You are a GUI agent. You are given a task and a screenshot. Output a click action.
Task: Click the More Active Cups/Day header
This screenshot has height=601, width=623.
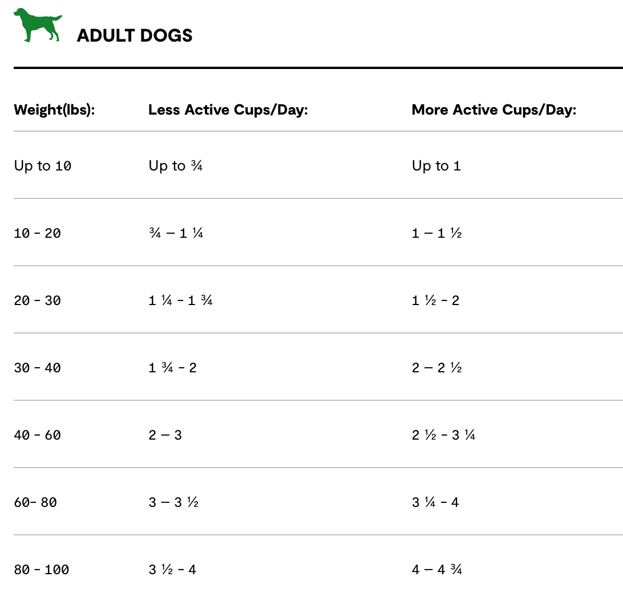coord(494,109)
